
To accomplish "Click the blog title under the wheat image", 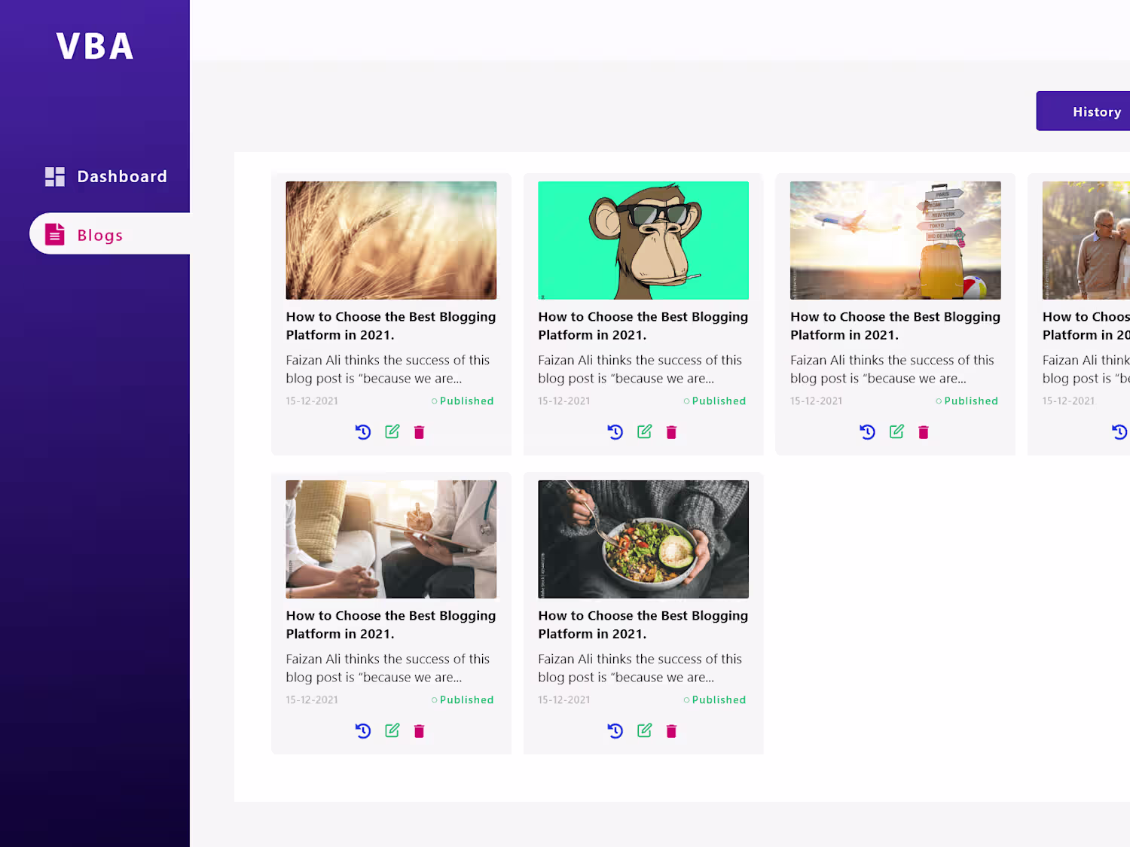I will (391, 326).
